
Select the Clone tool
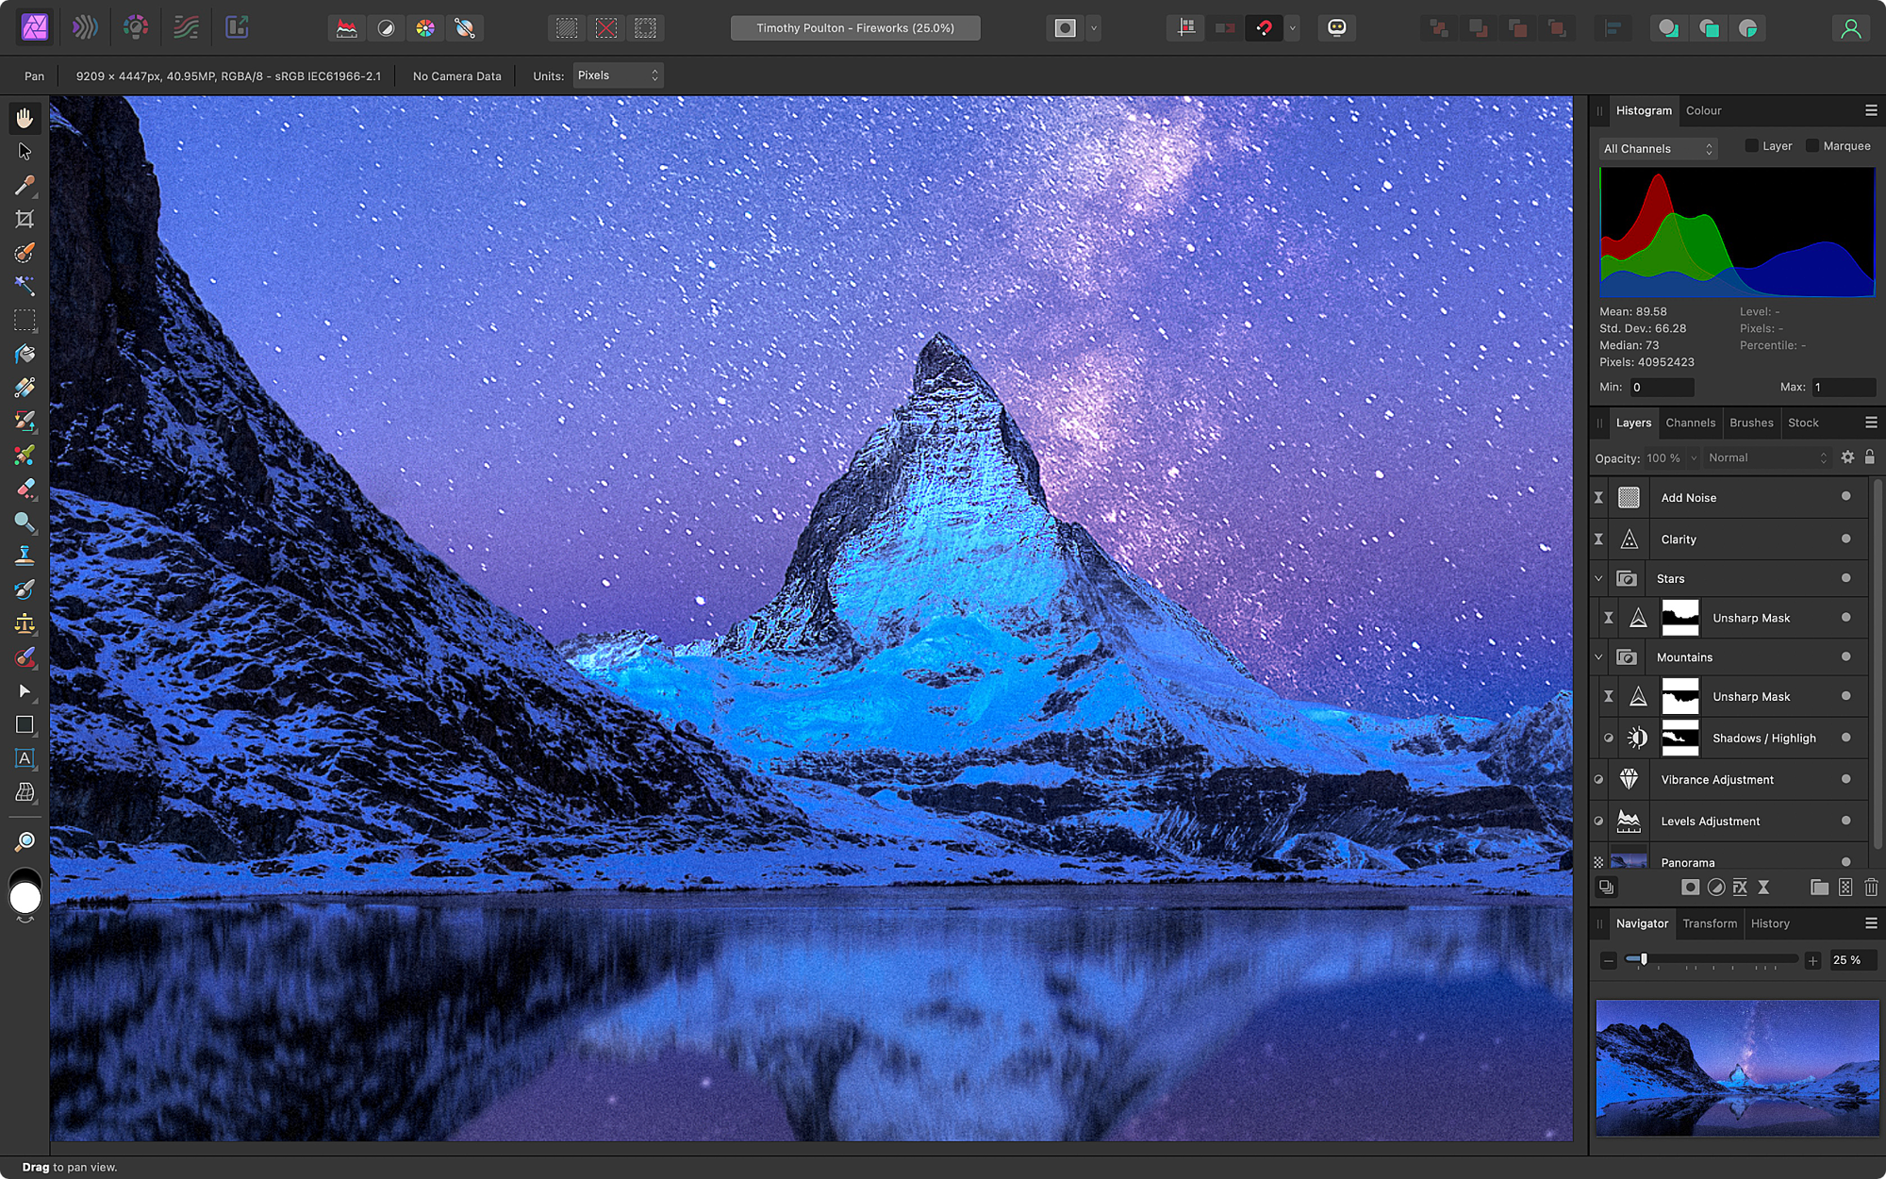click(x=25, y=556)
